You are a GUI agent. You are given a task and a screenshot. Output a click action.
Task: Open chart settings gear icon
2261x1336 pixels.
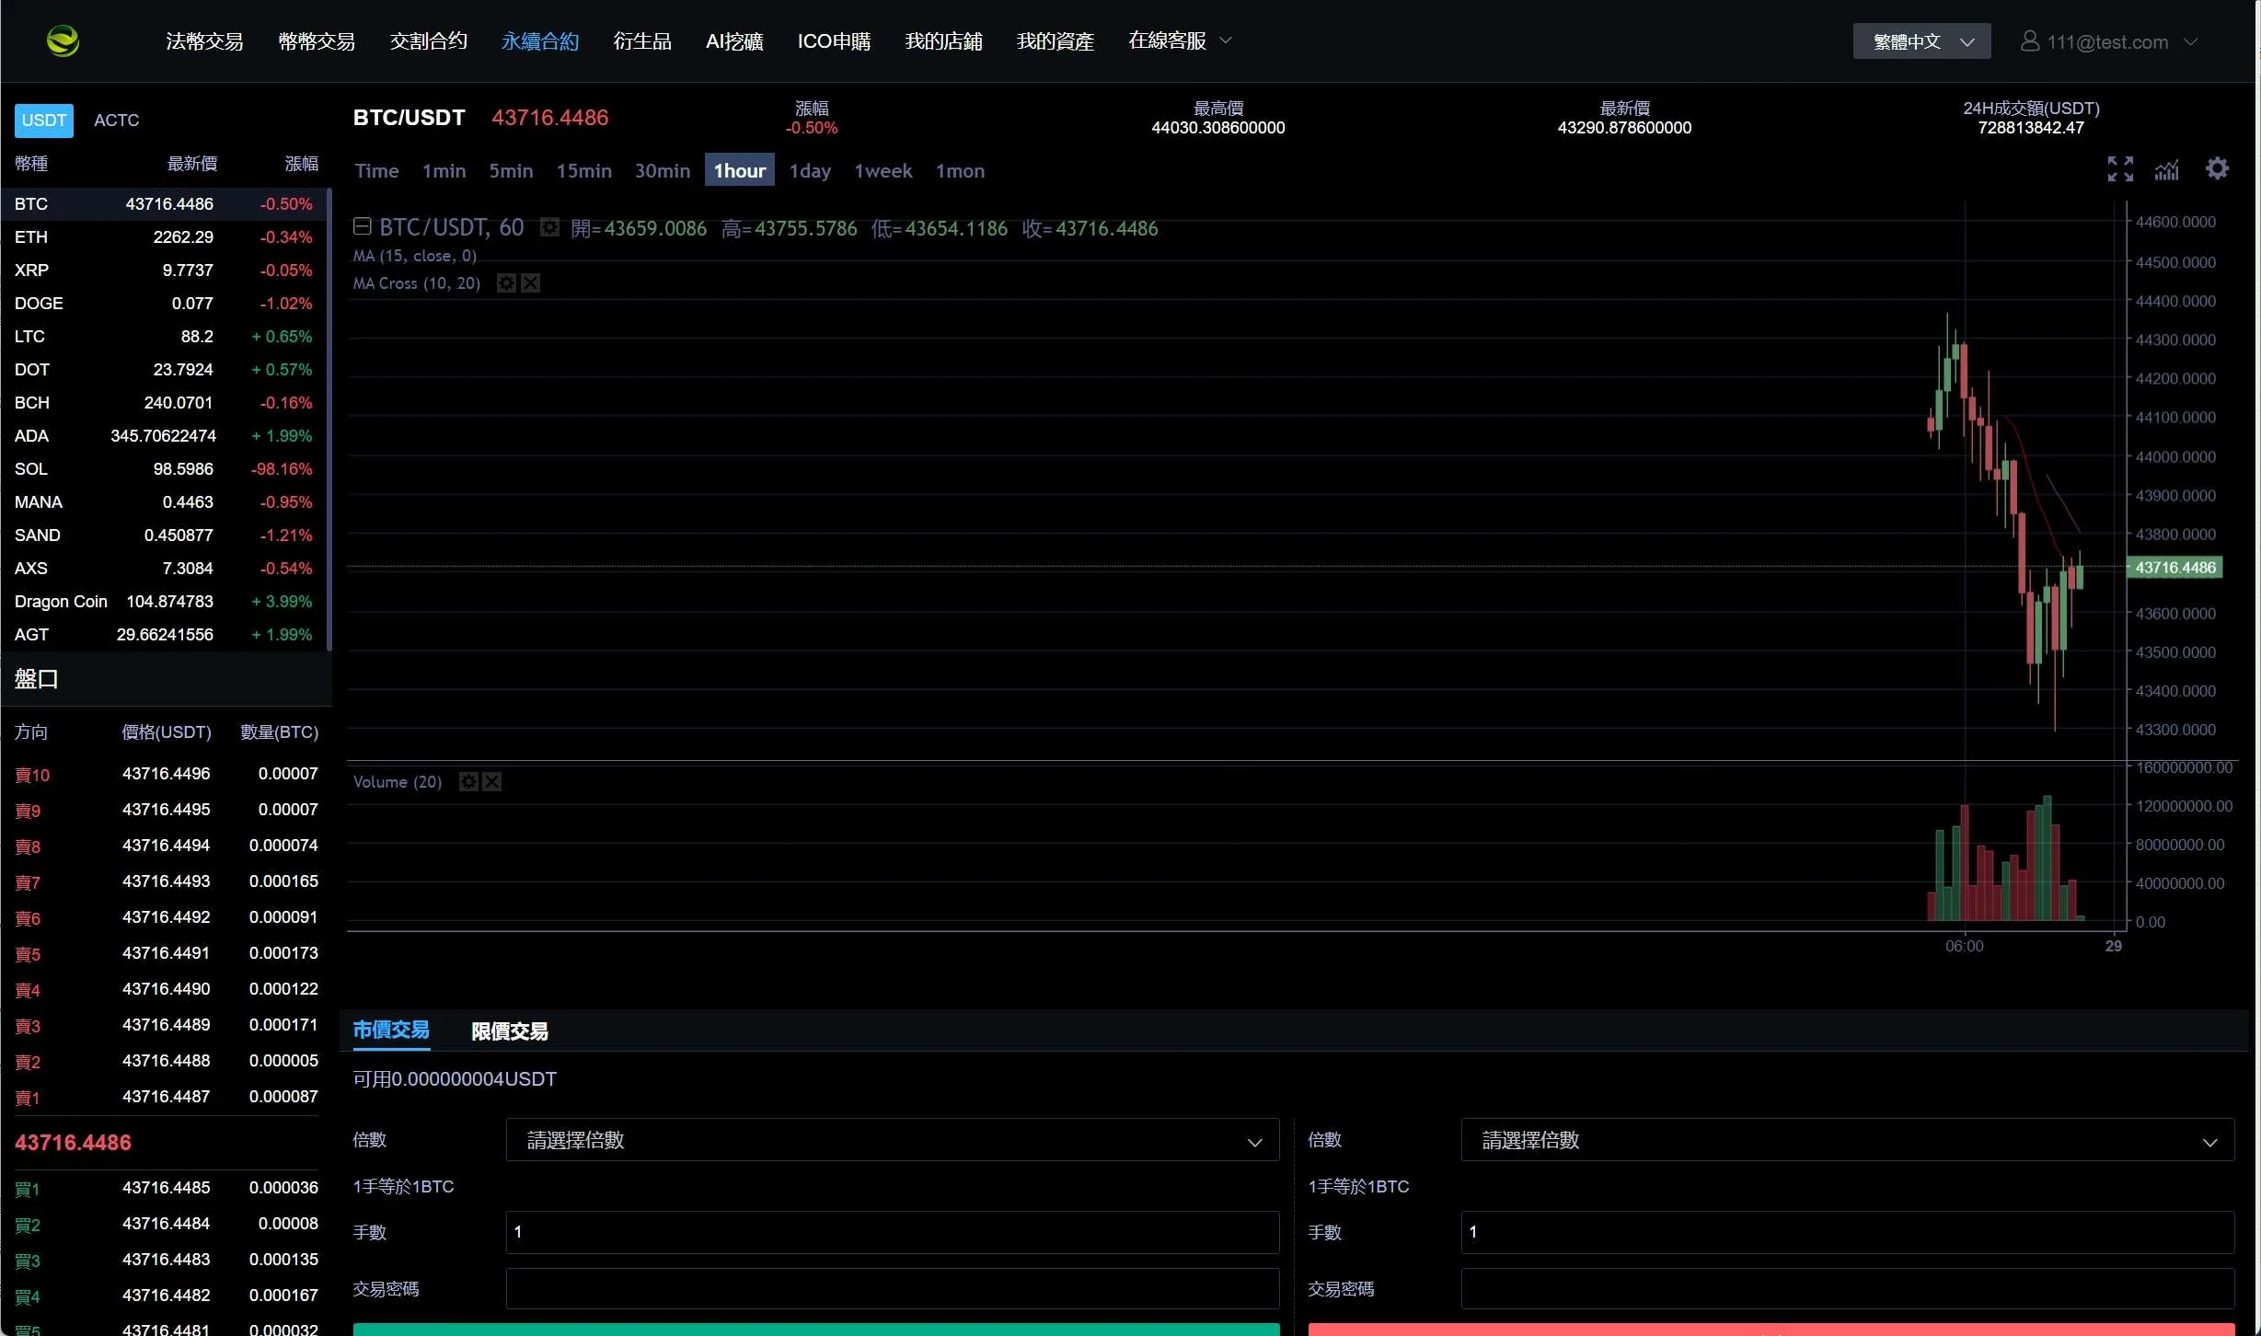pos(2218,169)
